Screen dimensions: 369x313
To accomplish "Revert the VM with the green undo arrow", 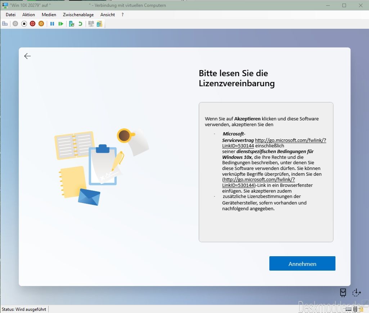I will [x=80, y=24].
